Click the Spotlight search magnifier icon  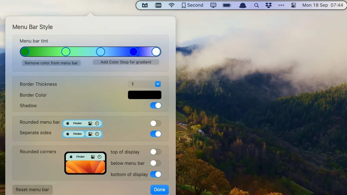[256, 5]
